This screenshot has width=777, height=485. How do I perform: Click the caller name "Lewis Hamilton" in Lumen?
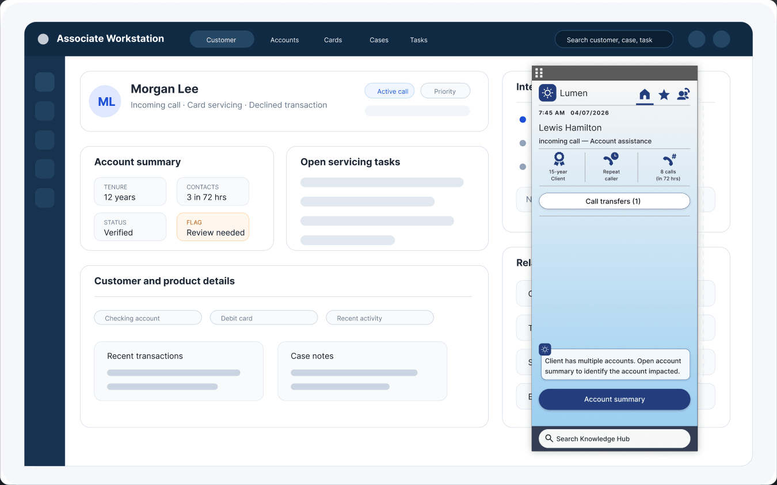tap(570, 128)
